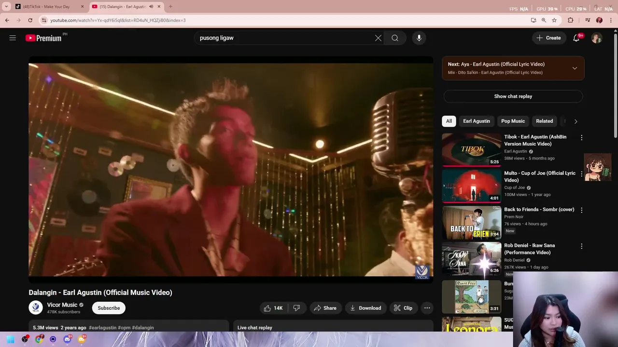Open Cup of Joe channel link
This screenshot has height=347, width=618.
tap(514, 187)
